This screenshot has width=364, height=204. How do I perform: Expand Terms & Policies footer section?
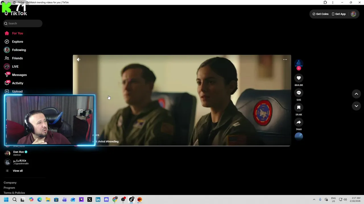point(14,193)
